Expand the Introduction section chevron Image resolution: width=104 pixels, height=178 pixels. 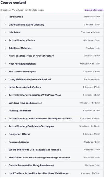pyautogui.click(x=5, y=17)
